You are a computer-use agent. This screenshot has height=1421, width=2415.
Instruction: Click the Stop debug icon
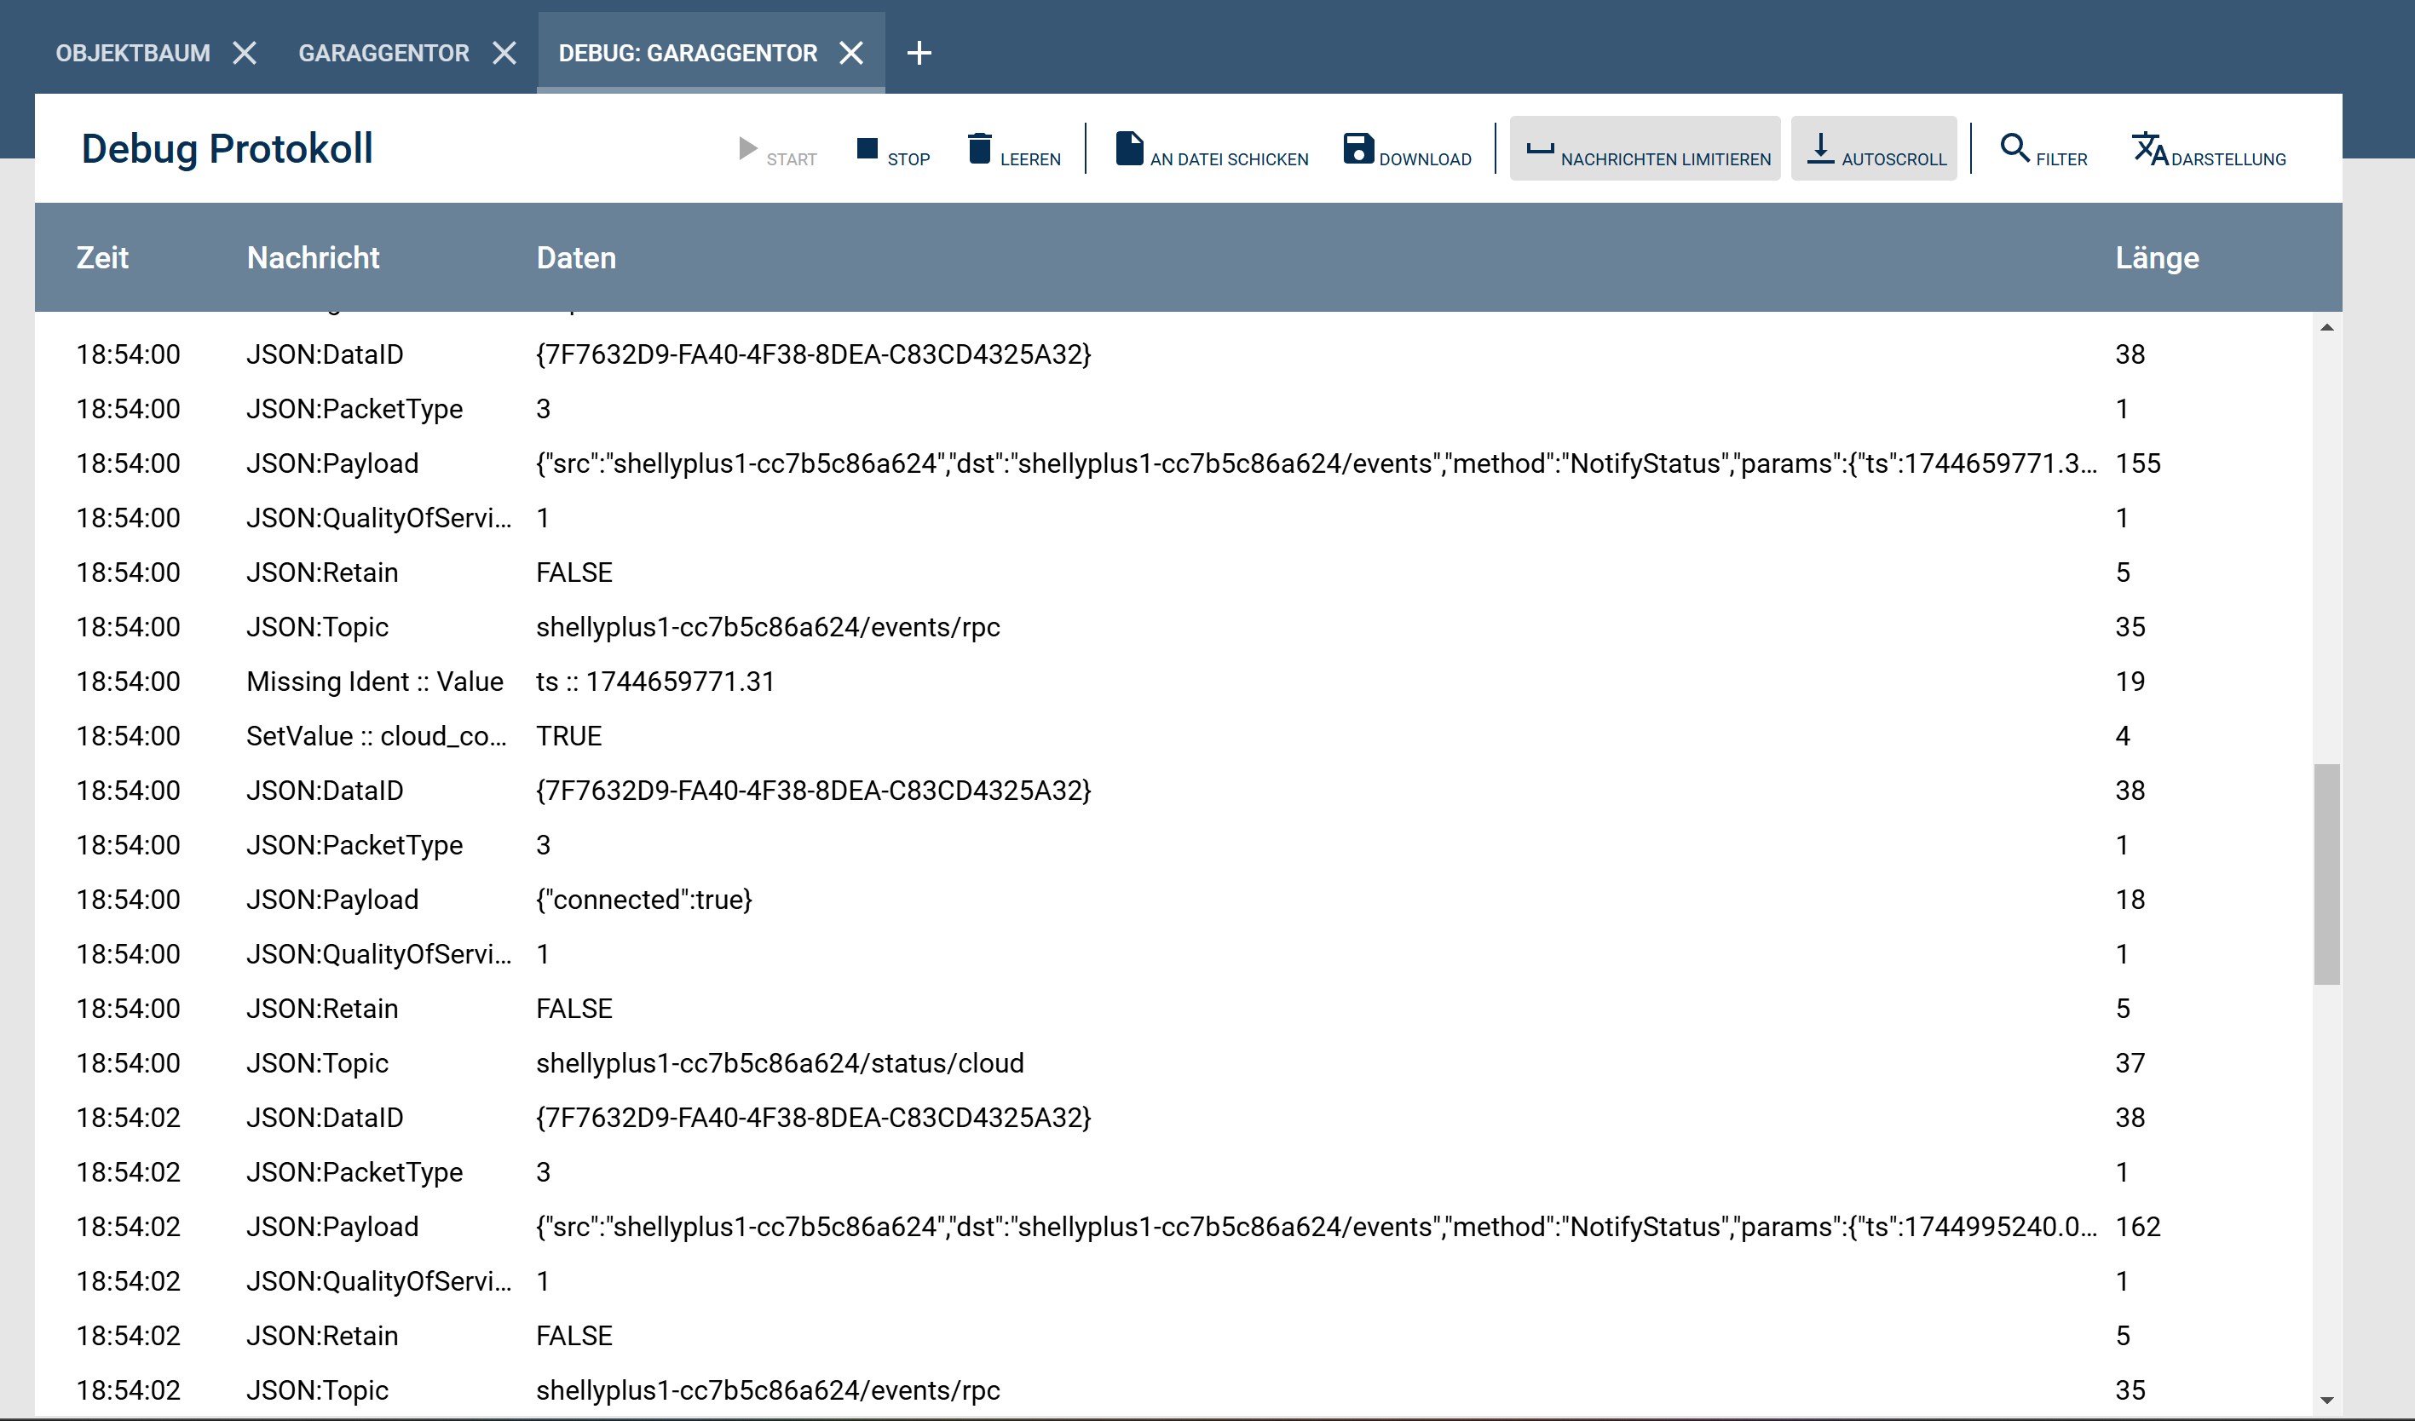[867, 149]
